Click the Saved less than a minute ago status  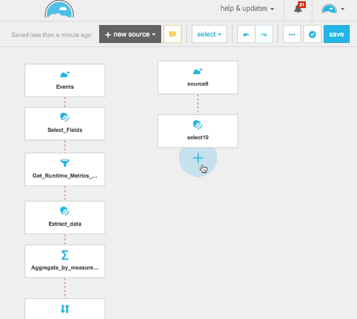click(x=51, y=35)
